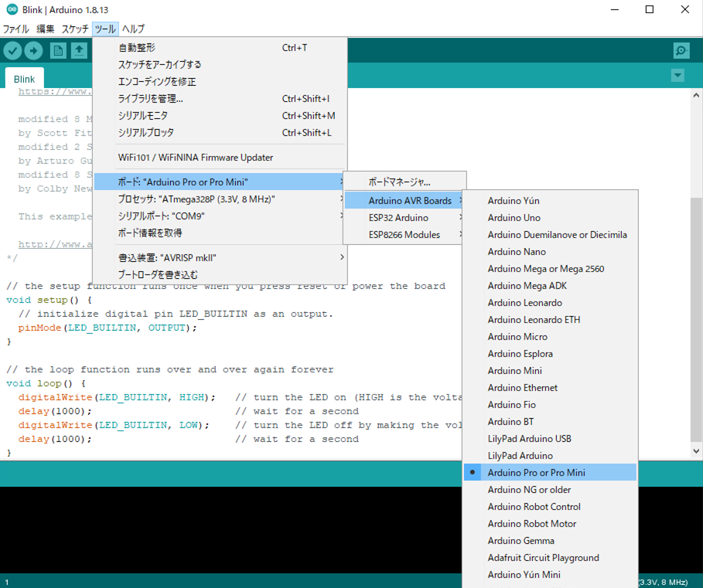Select the Arduino Micro board
Image resolution: width=703 pixels, height=588 pixels.
point(550,337)
